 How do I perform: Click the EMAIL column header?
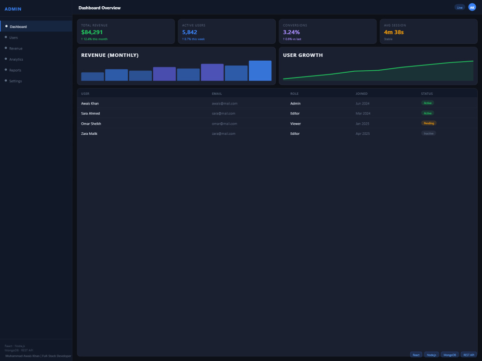pos(217,94)
